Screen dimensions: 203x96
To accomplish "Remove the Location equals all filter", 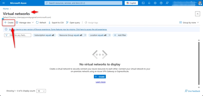I will pyautogui.click(x=109, y=35).
